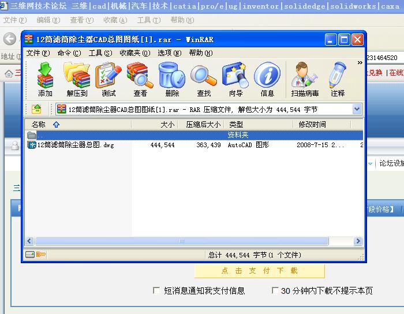This screenshot has width=404, height=314.
Task: Launch the Wizard (向导) tool
Action: pyautogui.click(x=235, y=79)
